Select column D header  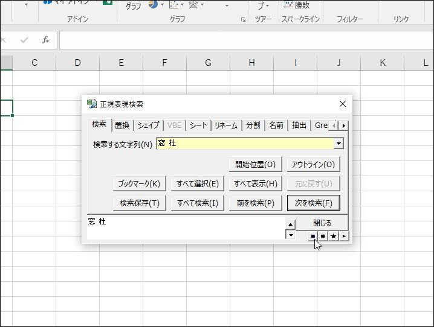[x=78, y=63]
